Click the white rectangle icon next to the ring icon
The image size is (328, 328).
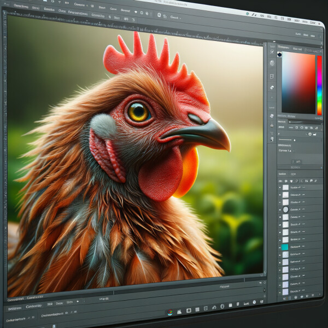pyautogui.click(x=315, y=134)
